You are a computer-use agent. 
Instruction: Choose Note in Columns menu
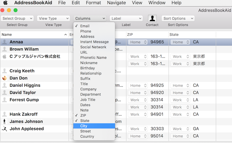click(94, 110)
